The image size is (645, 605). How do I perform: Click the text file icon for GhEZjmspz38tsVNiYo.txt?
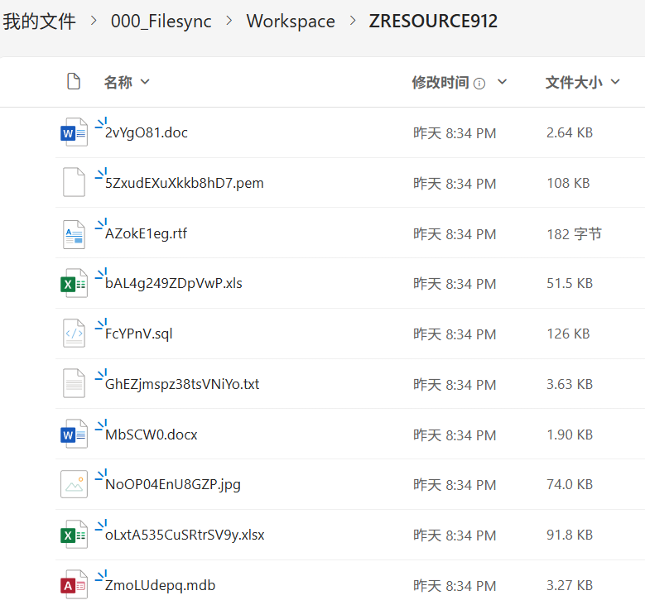pyautogui.click(x=74, y=383)
